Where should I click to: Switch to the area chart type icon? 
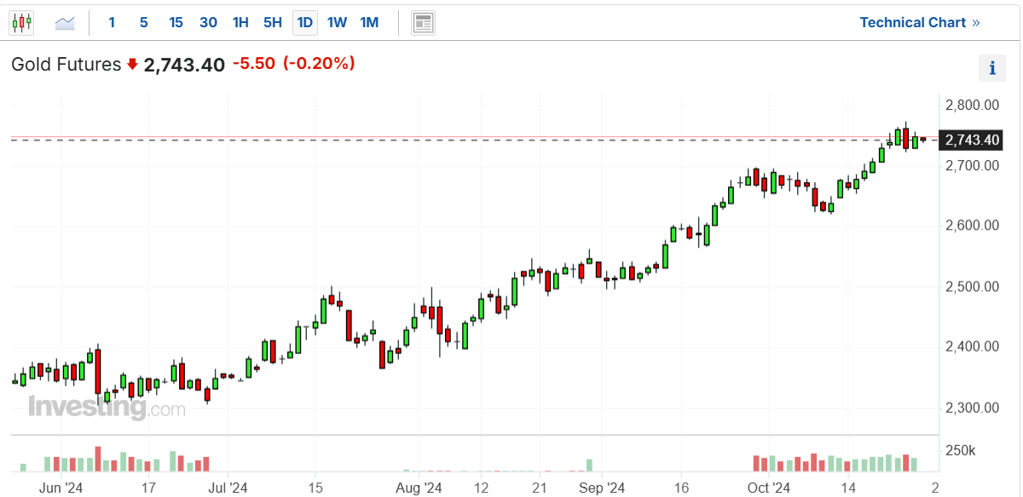pyautogui.click(x=66, y=23)
